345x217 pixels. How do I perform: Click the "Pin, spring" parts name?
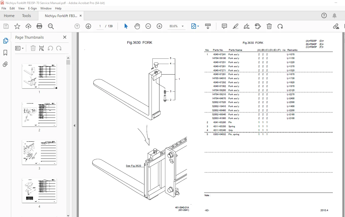[x=234, y=134]
